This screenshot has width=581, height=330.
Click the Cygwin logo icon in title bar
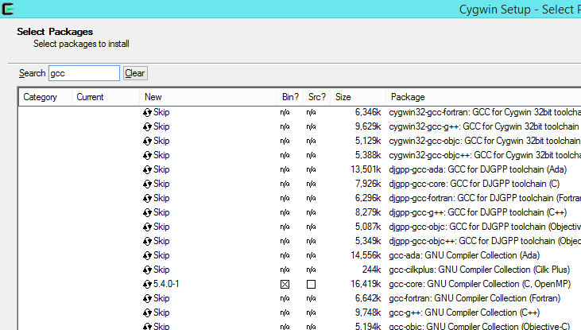(8, 9)
